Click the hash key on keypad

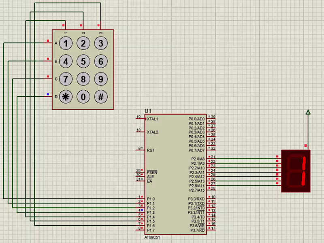(x=101, y=97)
